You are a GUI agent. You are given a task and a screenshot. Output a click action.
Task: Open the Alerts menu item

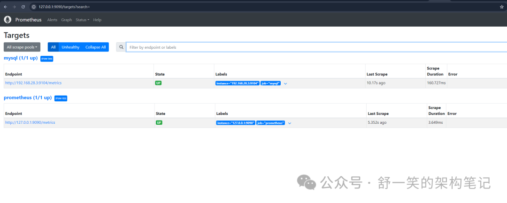pyautogui.click(x=52, y=20)
